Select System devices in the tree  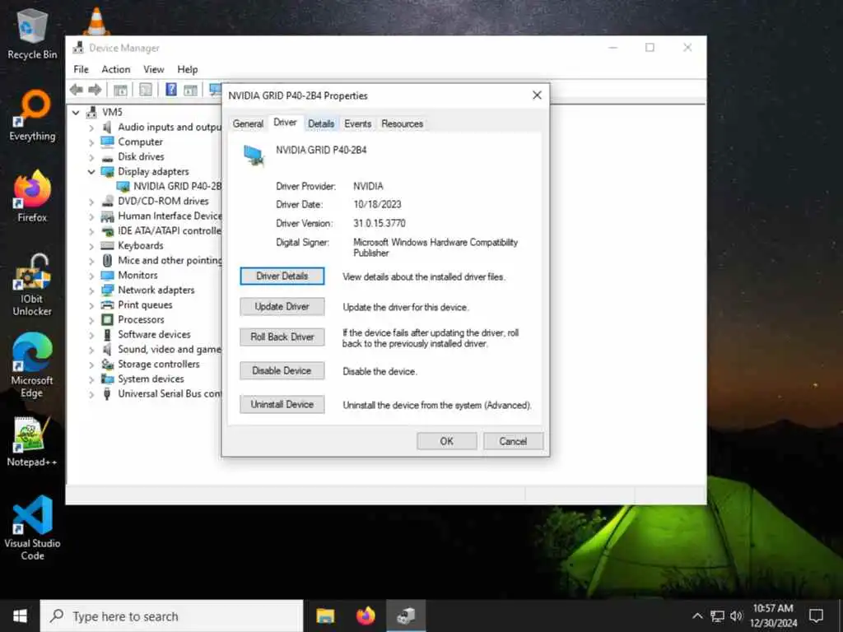[151, 379]
